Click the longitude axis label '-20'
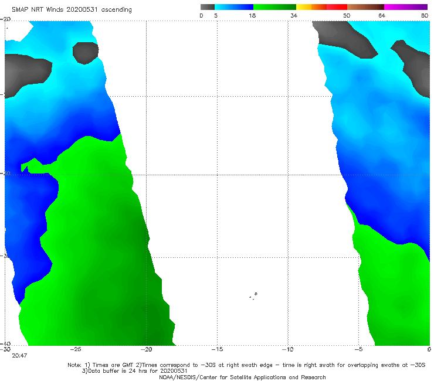434x381 pixels. [x=146, y=349]
